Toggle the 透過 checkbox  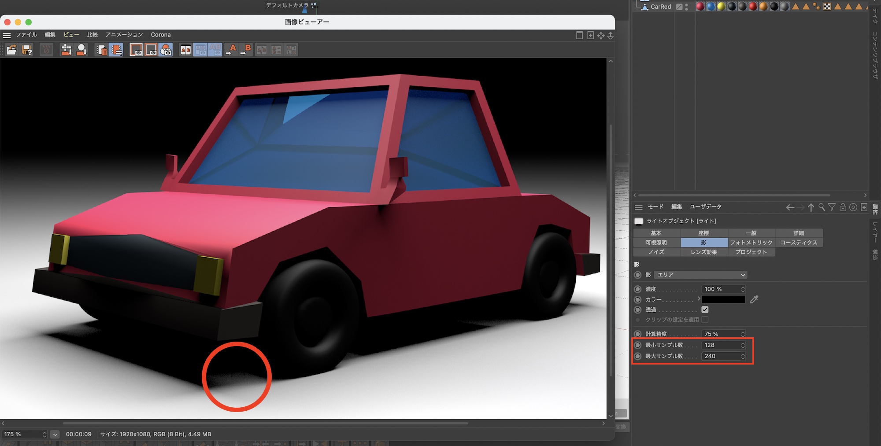click(x=705, y=310)
